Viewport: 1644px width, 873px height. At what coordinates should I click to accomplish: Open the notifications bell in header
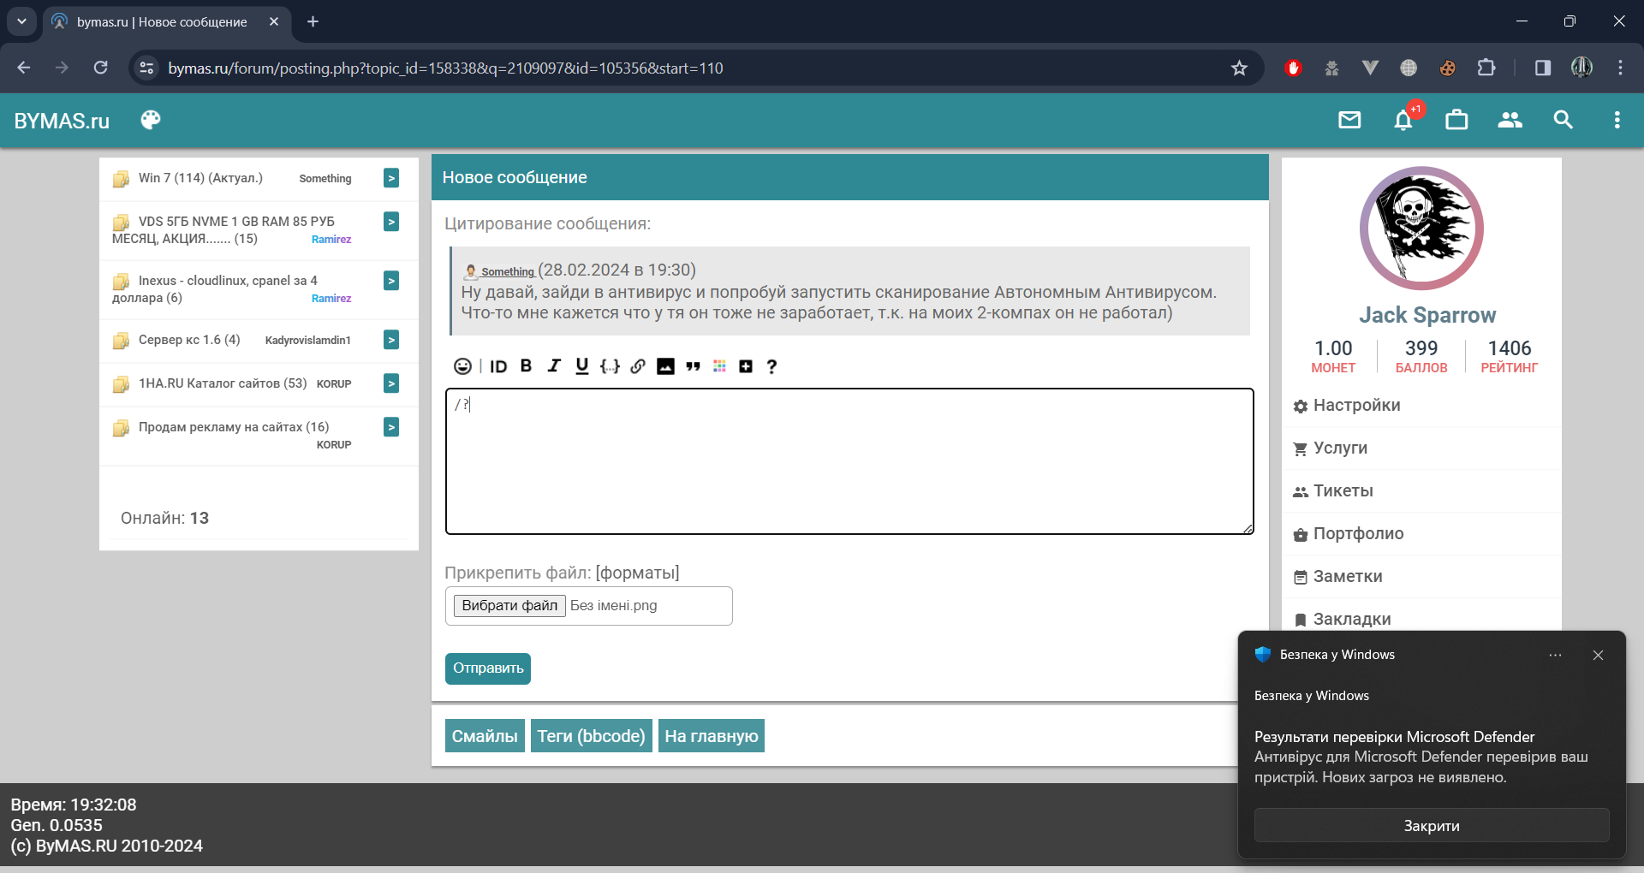point(1403,121)
